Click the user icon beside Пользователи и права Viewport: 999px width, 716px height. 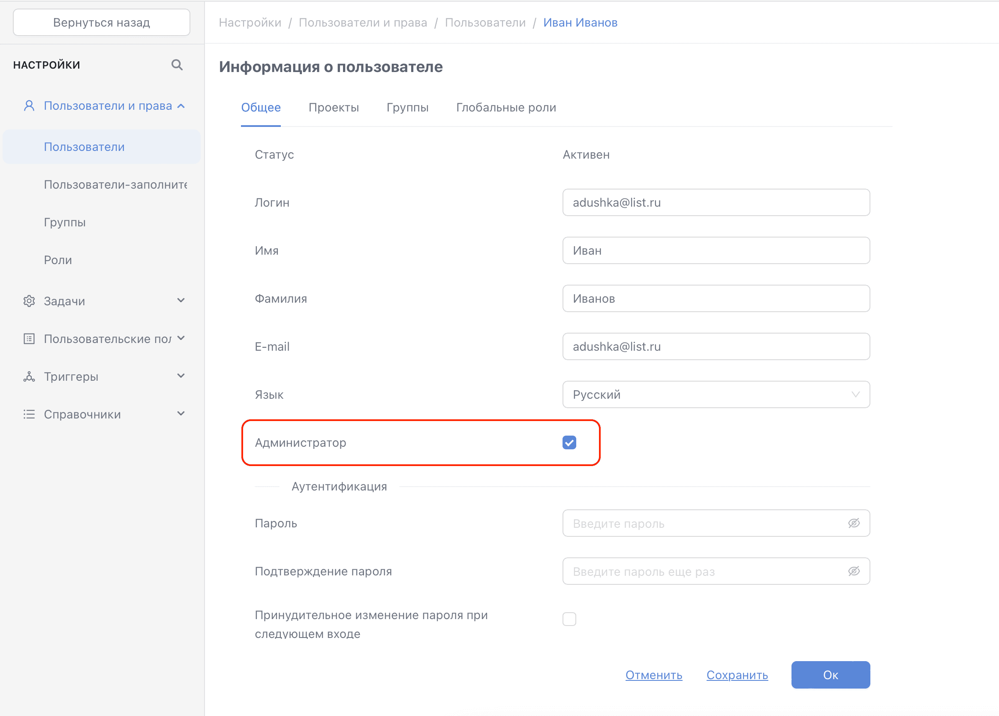(29, 105)
